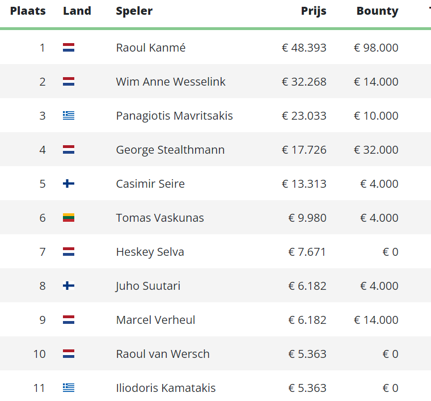The width and height of the screenshot is (431, 401).
Task: Click the Dutch flag beside Marcel Verheul
Action: (69, 320)
